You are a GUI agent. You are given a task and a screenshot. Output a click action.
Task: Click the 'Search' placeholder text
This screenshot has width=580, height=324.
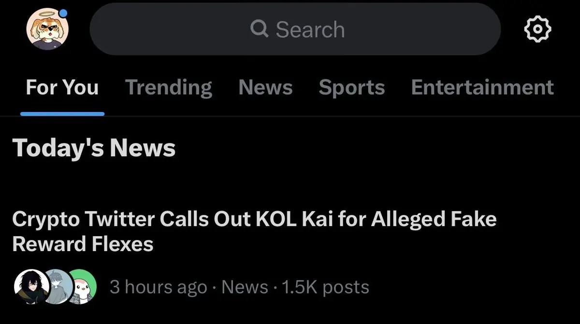pyautogui.click(x=310, y=29)
